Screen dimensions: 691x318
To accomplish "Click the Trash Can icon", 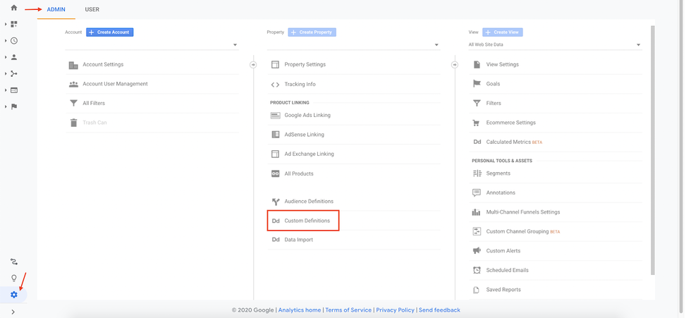I will 73,123.
